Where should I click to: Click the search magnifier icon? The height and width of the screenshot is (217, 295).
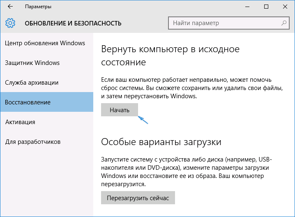(284, 23)
